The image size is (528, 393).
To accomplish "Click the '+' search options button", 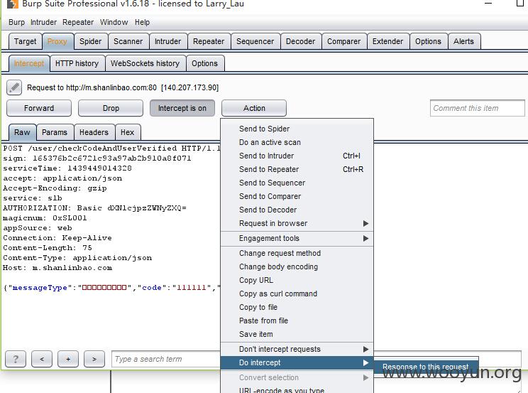I will [x=68, y=359].
